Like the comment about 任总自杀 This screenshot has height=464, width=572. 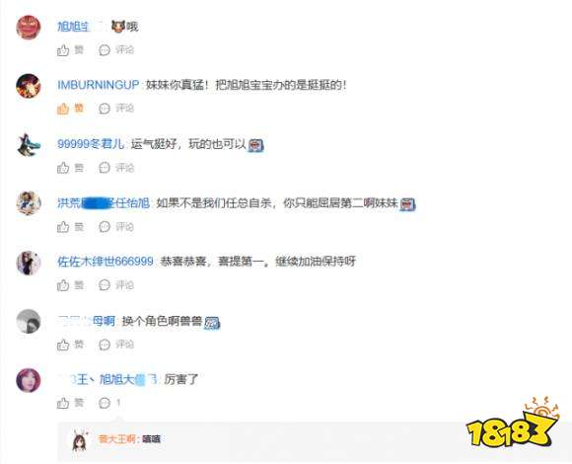(70, 227)
